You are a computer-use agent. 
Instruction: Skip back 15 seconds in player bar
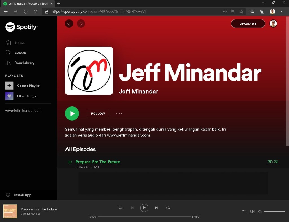pos(120,208)
